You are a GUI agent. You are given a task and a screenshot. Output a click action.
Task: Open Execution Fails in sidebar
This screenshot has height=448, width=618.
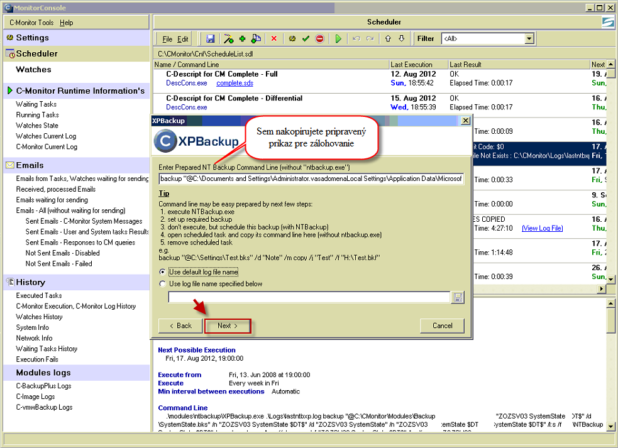click(x=37, y=359)
